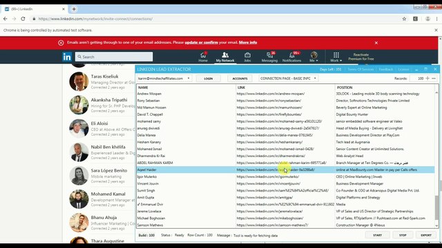Click the LinkedIn logo
Image resolution: width=442 pixels, height=248 pixels.
(67, 56)
